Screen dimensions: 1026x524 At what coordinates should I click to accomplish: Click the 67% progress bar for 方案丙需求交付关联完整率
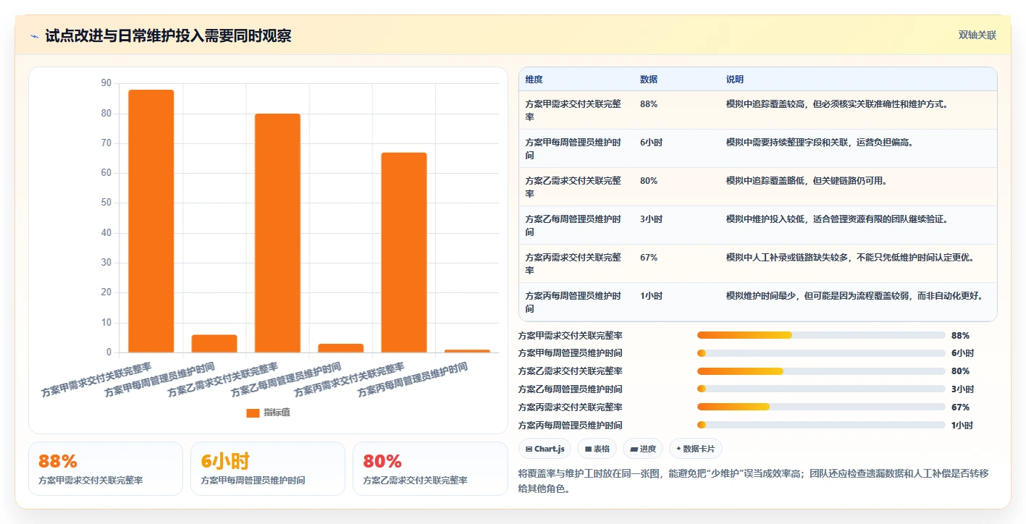pos(821,407)
